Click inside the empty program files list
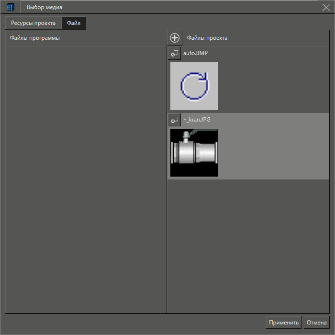The height and width of the screenshot is (335, 335). pyautogui.click(x=86, y=177)
